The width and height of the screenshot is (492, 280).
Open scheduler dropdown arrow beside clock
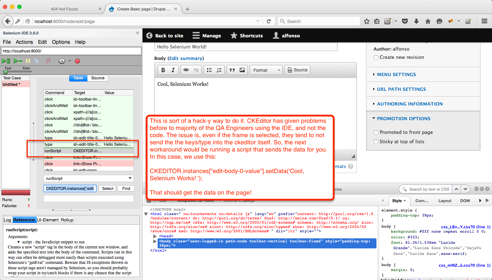click(69, 61)
